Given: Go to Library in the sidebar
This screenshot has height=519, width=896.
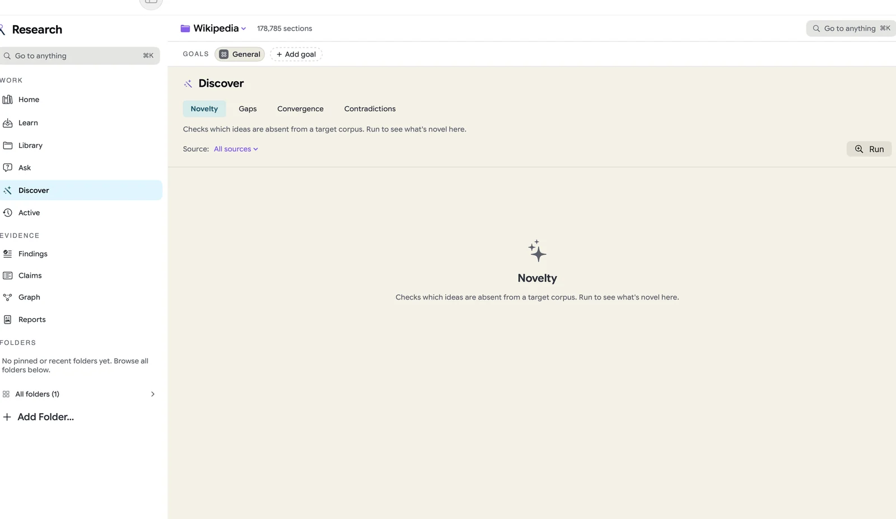Looking at the screenshot, I should click(x=80, y=146).
